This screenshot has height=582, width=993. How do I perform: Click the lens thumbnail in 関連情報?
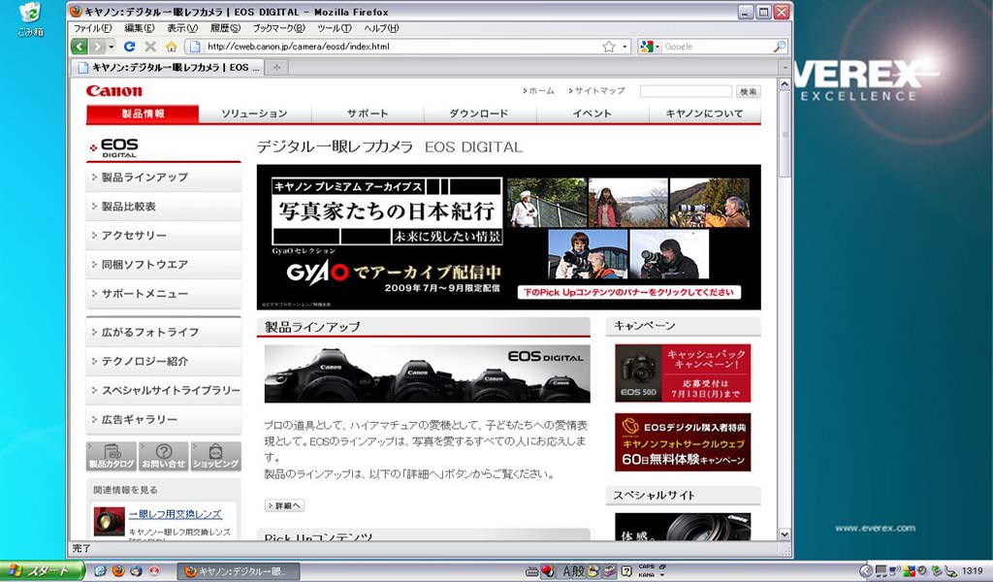pyautogui.click(x=109, y=521)
